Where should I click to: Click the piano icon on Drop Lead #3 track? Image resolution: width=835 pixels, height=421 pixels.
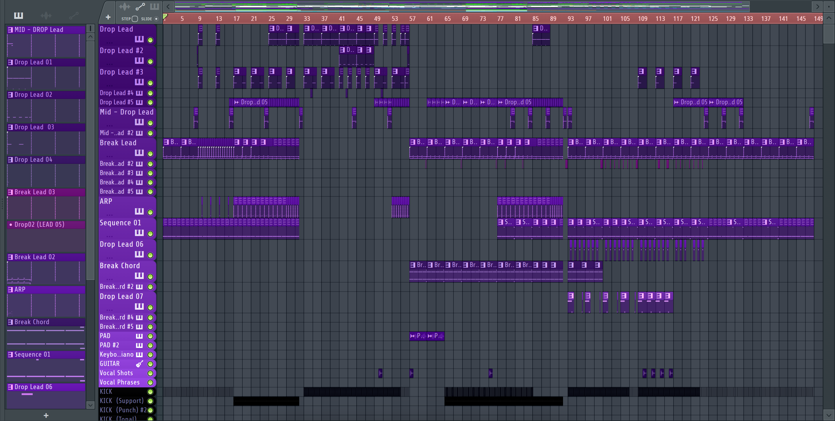[x=139, y=82]
